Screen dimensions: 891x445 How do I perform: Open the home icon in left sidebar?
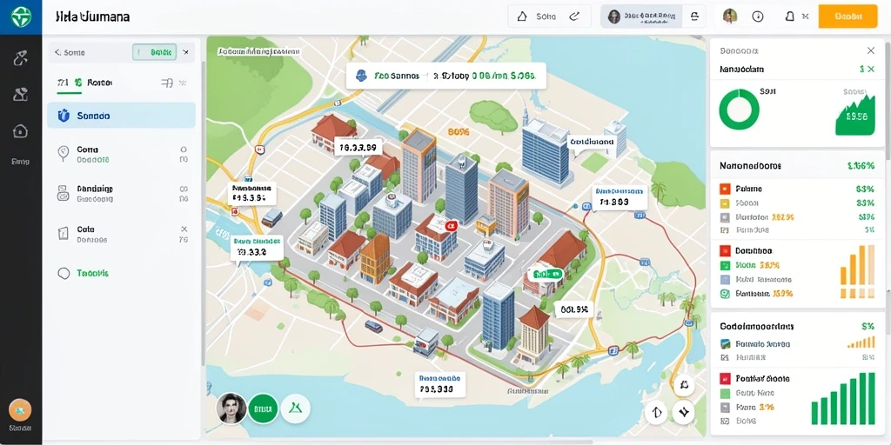(x=20, y=132)
